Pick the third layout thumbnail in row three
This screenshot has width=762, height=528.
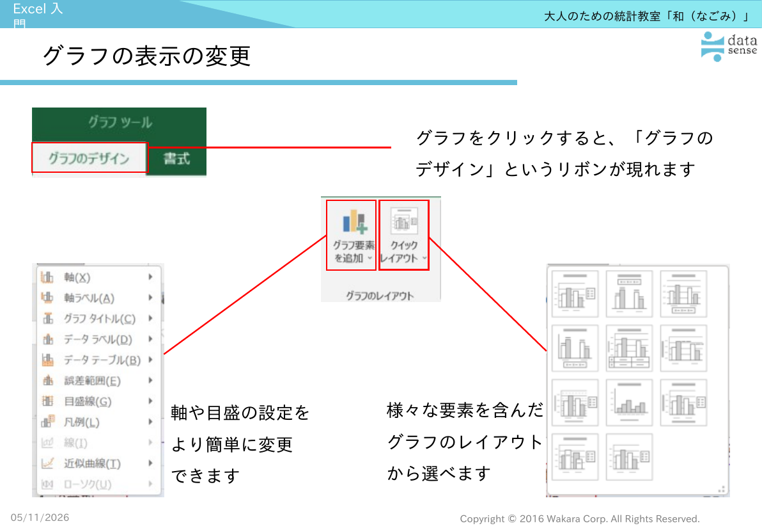click(683, 403)
